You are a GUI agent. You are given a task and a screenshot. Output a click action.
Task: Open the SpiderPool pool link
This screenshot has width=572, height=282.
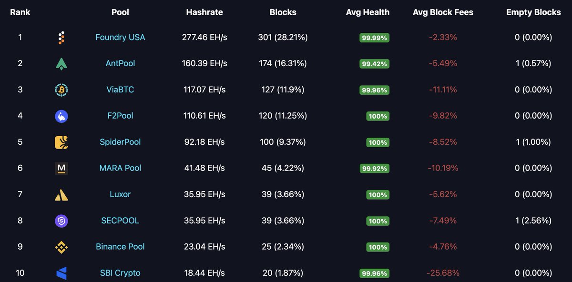pos(120,142)
